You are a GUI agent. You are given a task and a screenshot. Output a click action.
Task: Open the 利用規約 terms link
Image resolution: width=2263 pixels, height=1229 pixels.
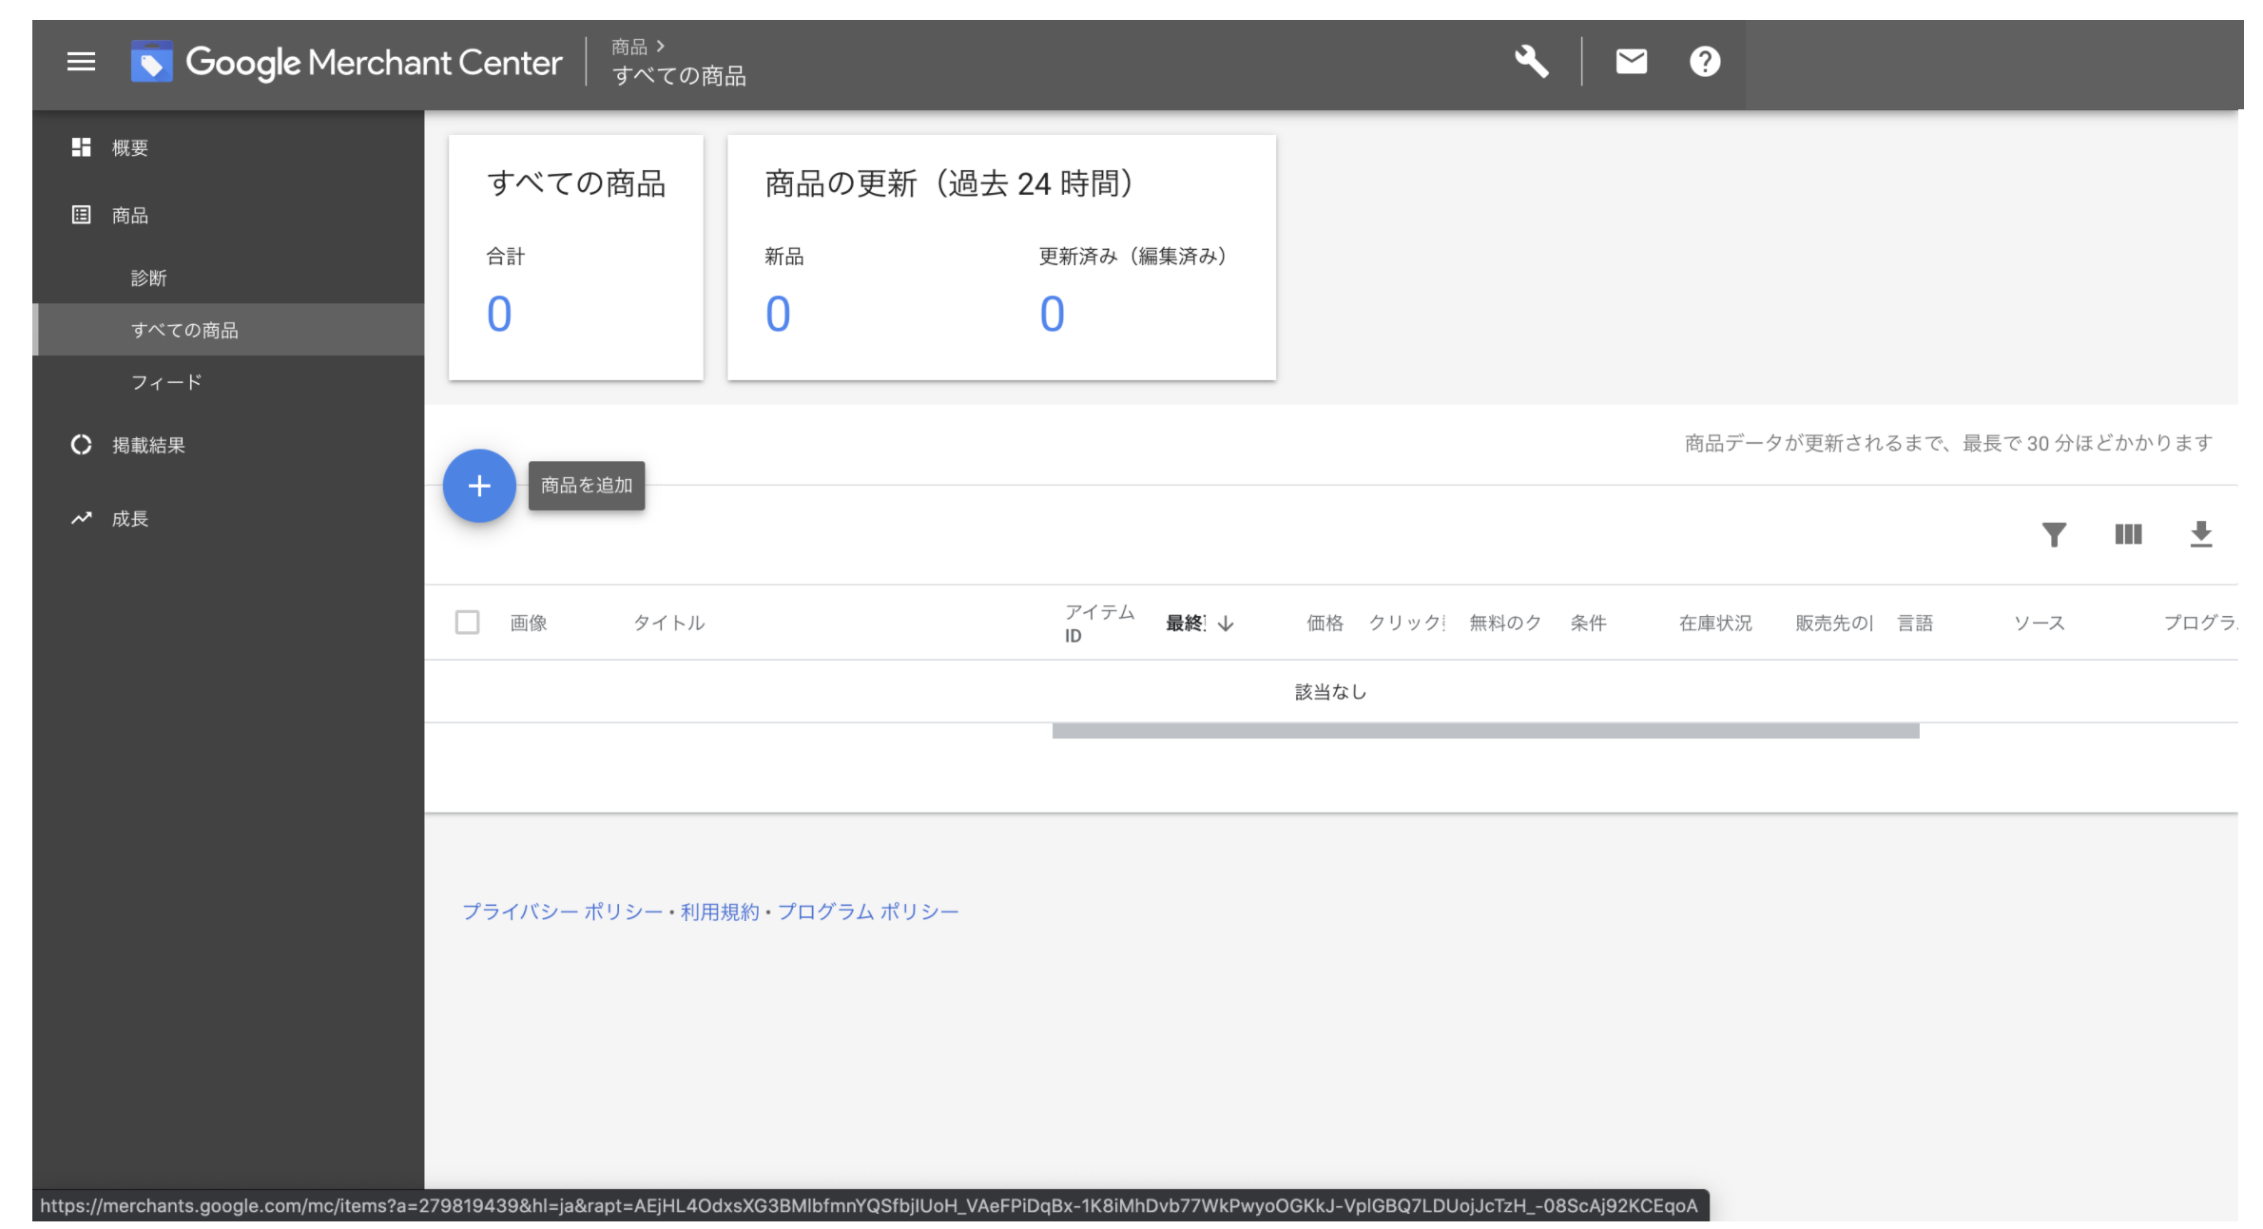tap(716, 910)
